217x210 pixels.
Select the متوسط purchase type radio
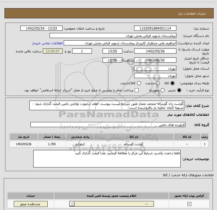point(163,90)
